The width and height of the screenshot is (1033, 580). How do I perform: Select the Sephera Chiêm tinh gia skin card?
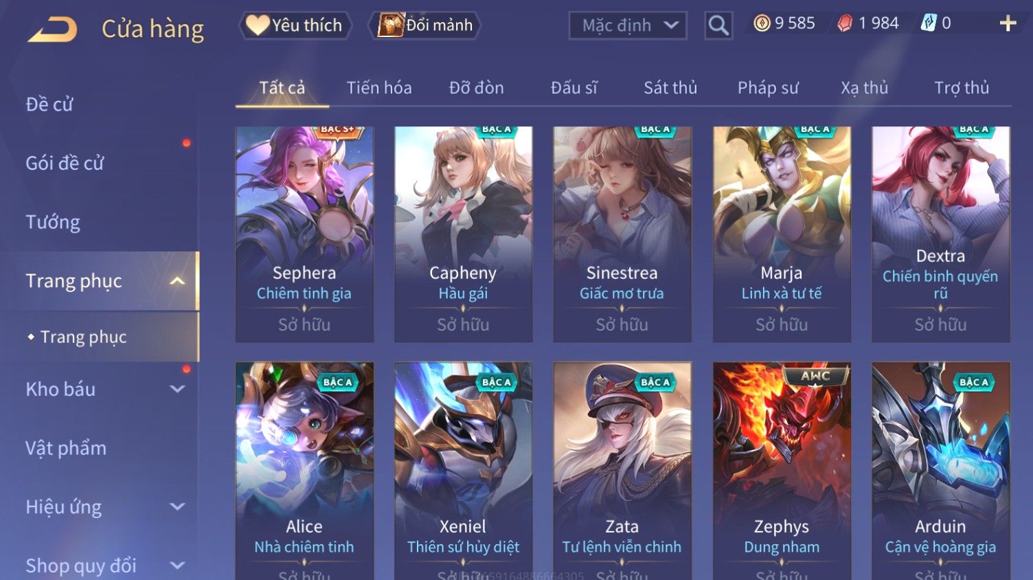pos(304,234)
